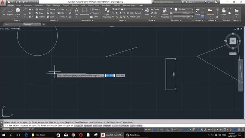Insert a Table
Screen dimensions: 245x138
pos(94,17)
